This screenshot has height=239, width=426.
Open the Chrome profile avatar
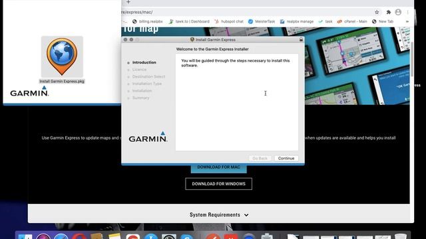pyautogui.click(x=398, y=12)
